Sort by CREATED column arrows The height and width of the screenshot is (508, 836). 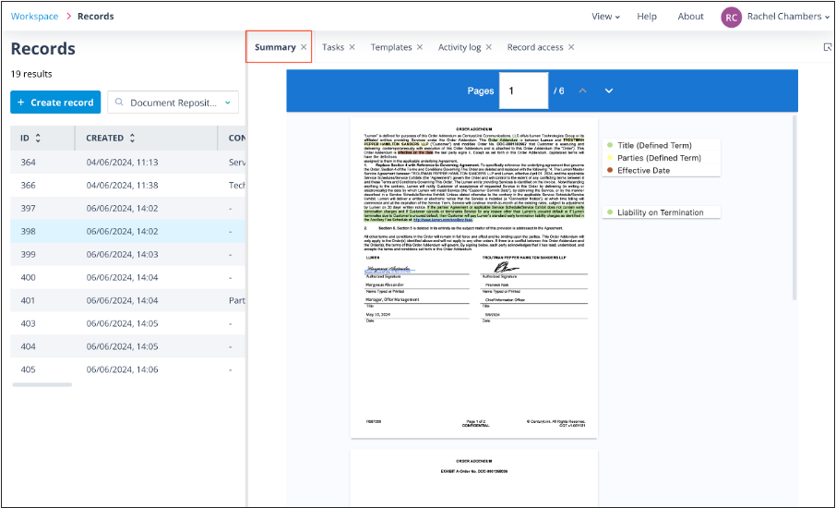click(x=132, y=138)
